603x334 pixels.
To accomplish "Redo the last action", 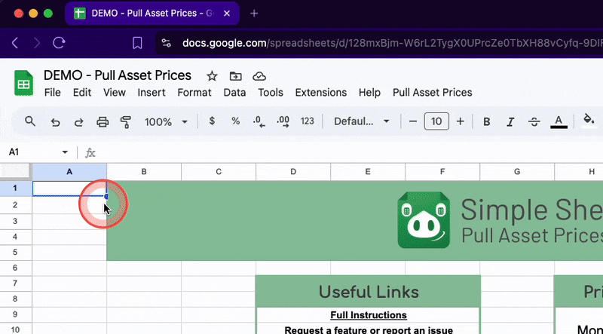I will pyautogui.click(x=79, y=122).
